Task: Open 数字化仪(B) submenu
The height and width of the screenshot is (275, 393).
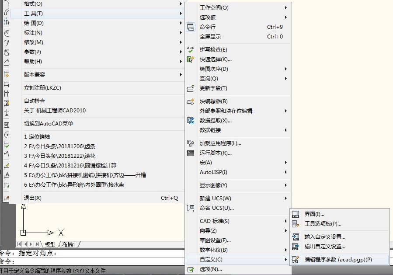Action: click(238, 250)
